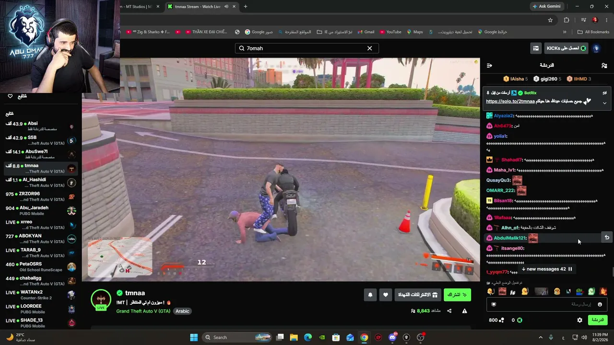Click the heart following icon in sidebar header
Screen dimensions: 614x345
(x=10, y=96)
